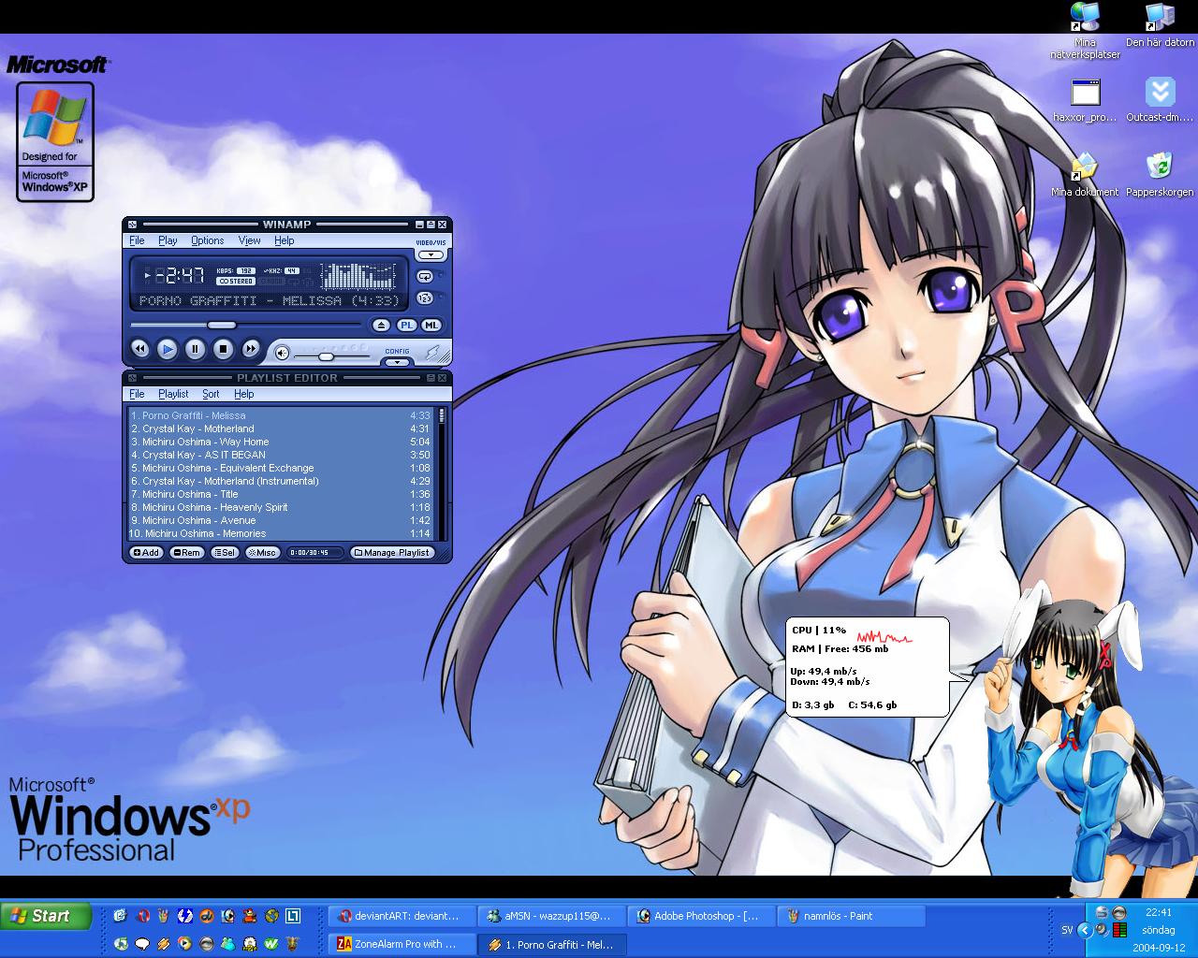Toggle the playlist editor with PL button
This screenshot has height=958, width=1198.
click(x=406, y=326)
